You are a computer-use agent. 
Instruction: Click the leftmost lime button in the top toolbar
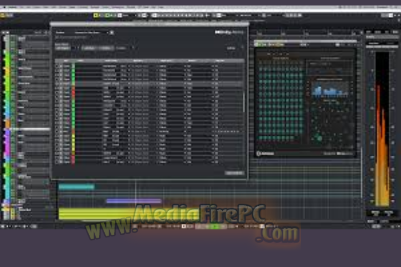96,16
